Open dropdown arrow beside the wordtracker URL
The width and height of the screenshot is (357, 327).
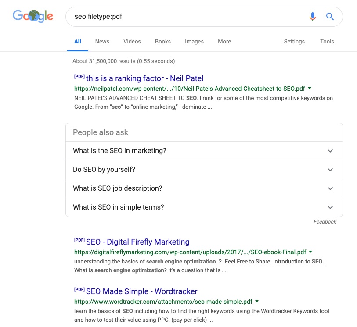click(257, 301)
